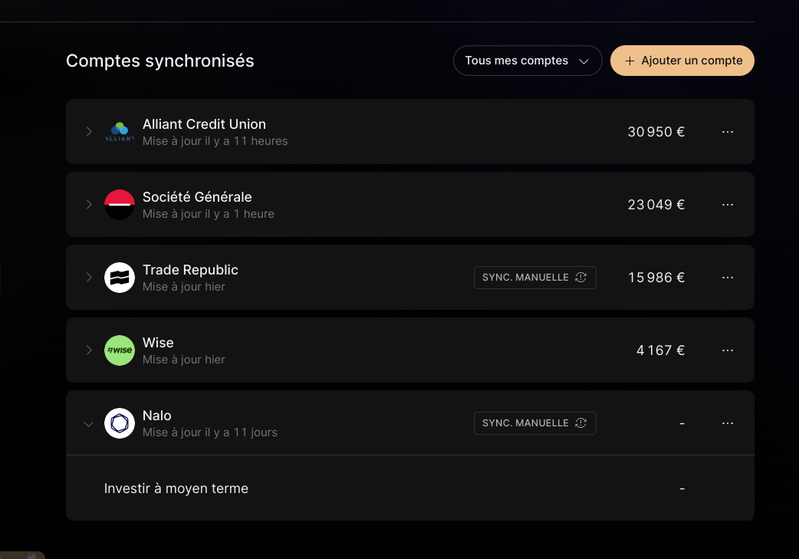Screen dimensions: 799x559
Task: Expand the Trade Republic account row
Action: pos(89,278)
